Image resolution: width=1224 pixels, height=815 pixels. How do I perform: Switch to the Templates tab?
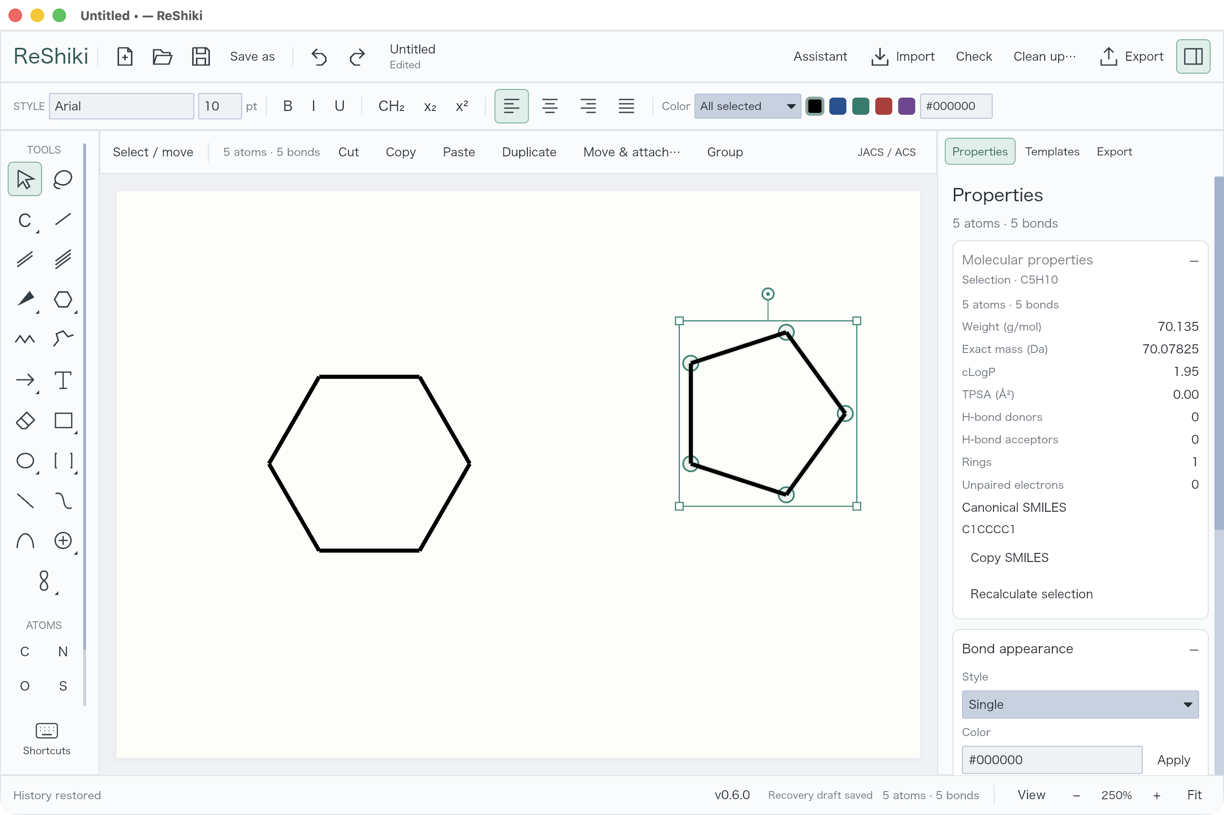[1052, 151]
